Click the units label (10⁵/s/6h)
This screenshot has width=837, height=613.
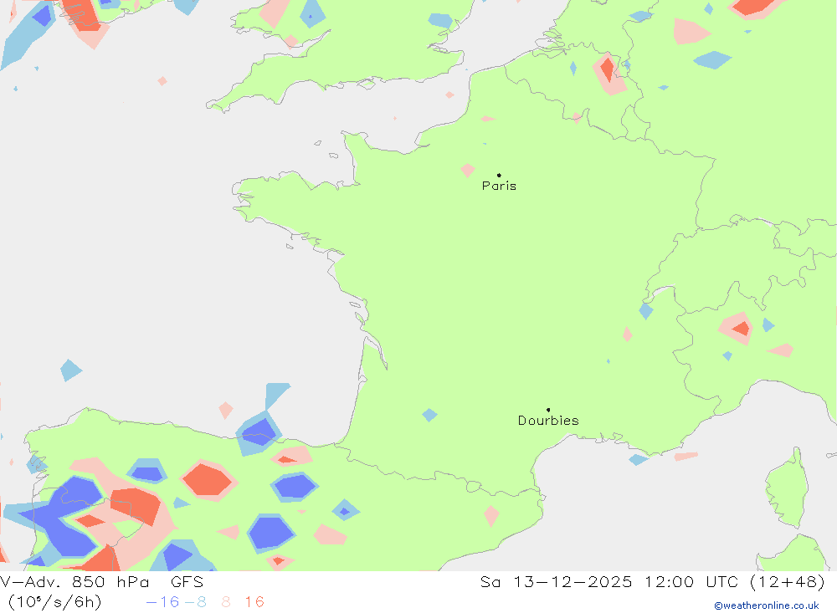pos(54,602)
